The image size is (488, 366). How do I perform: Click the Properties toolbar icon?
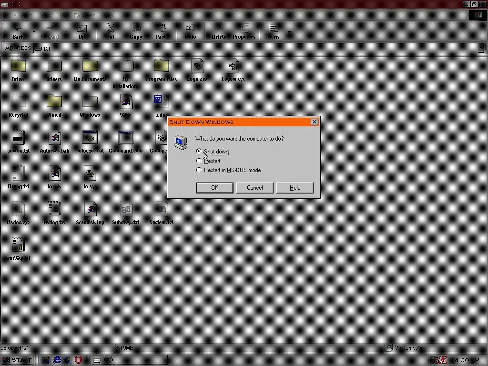tap(244, 31)
